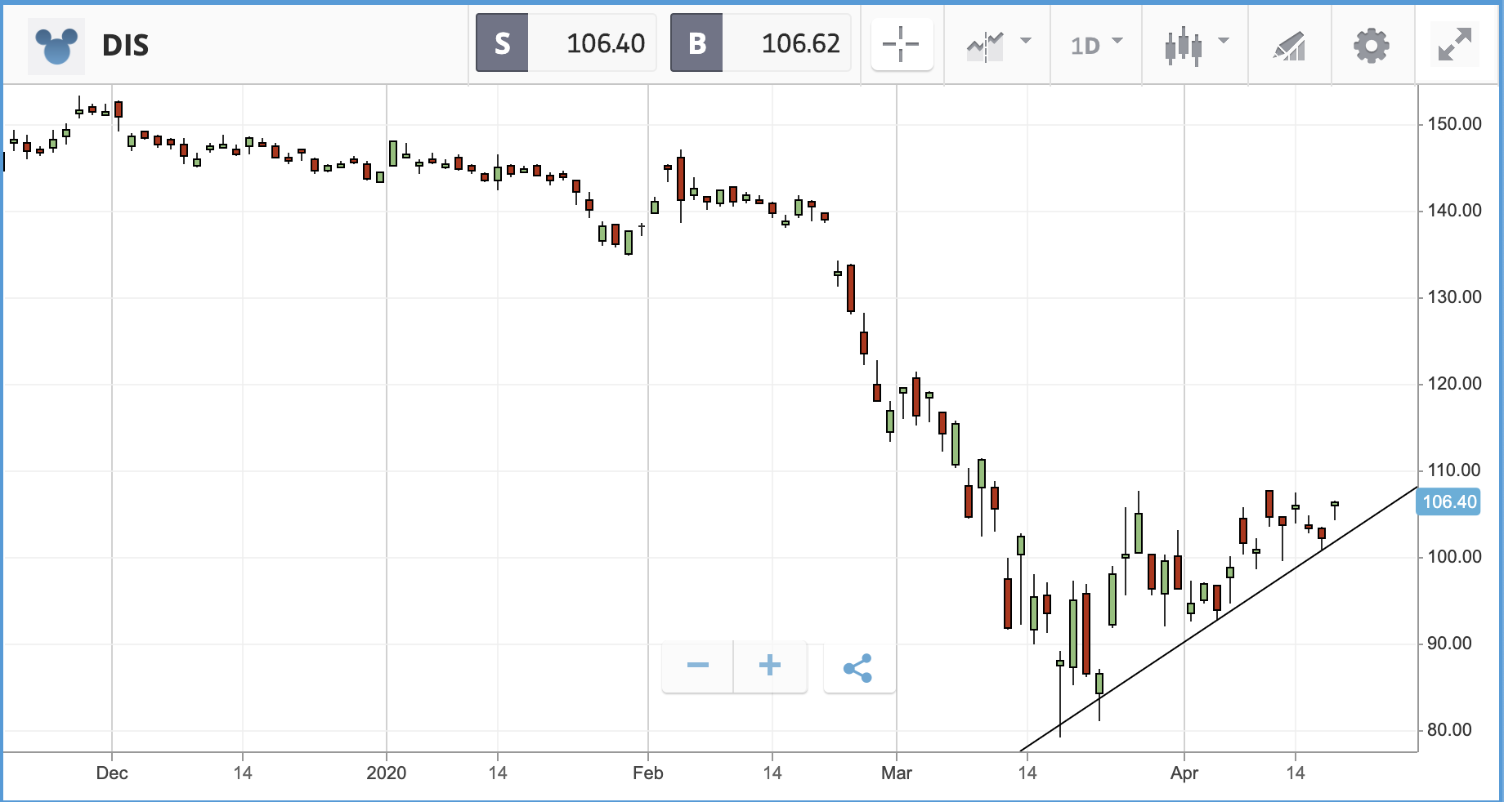Zoom out with the minus button
The height and width of the screenshot is (802, 1504).
coord(698,666)
